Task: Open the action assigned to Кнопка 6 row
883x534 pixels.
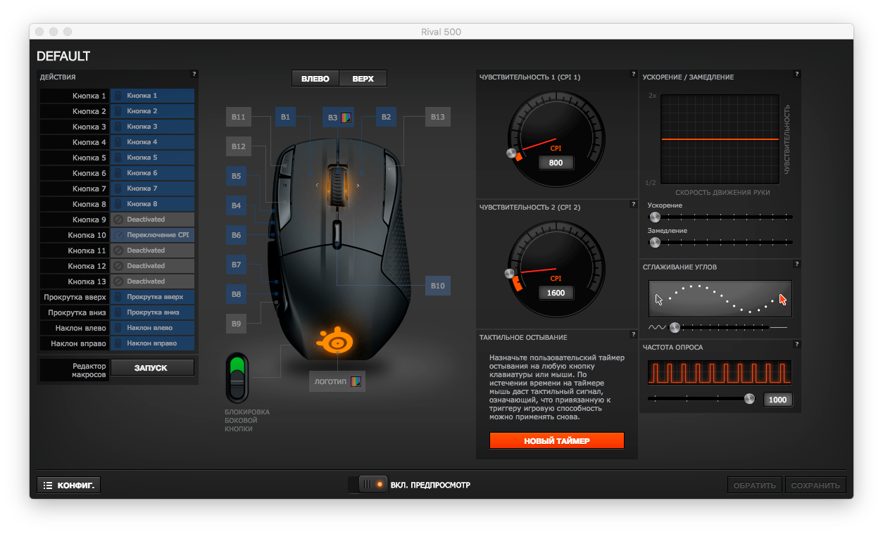Action: coord(152,173)
